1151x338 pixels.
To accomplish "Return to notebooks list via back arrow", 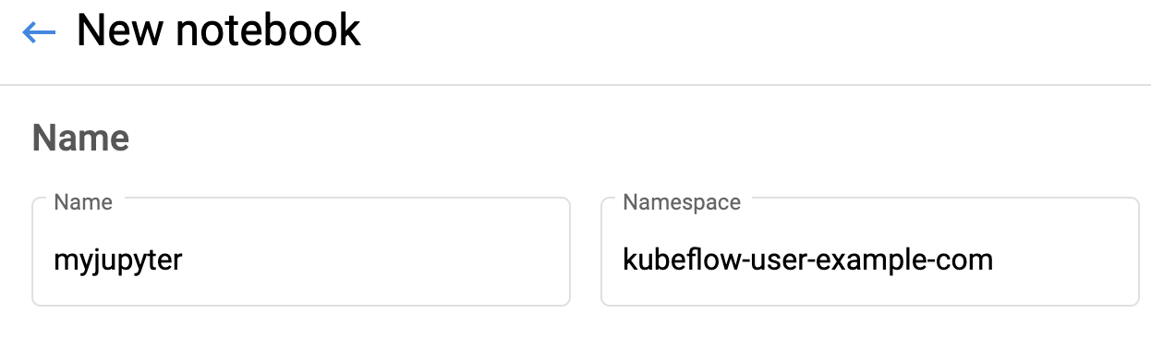I will click(39, 33).
